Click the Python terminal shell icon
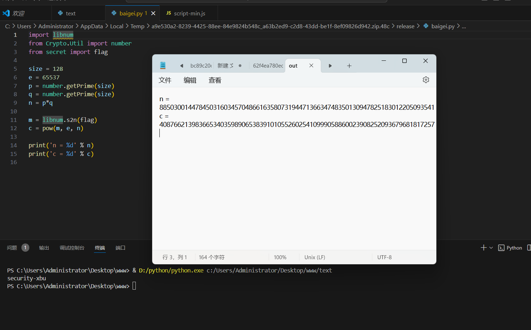This screenshot has width=531, height=330. 501,248
